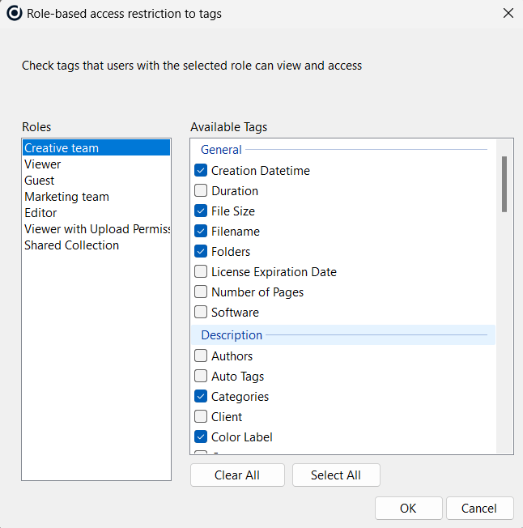523x528 pixels.
Task: Select the Marketing team role
Action: pos(66,197)
